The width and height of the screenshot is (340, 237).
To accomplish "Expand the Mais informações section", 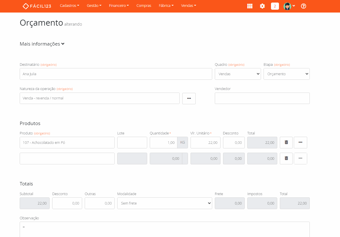I will click(x=42, y=44).
